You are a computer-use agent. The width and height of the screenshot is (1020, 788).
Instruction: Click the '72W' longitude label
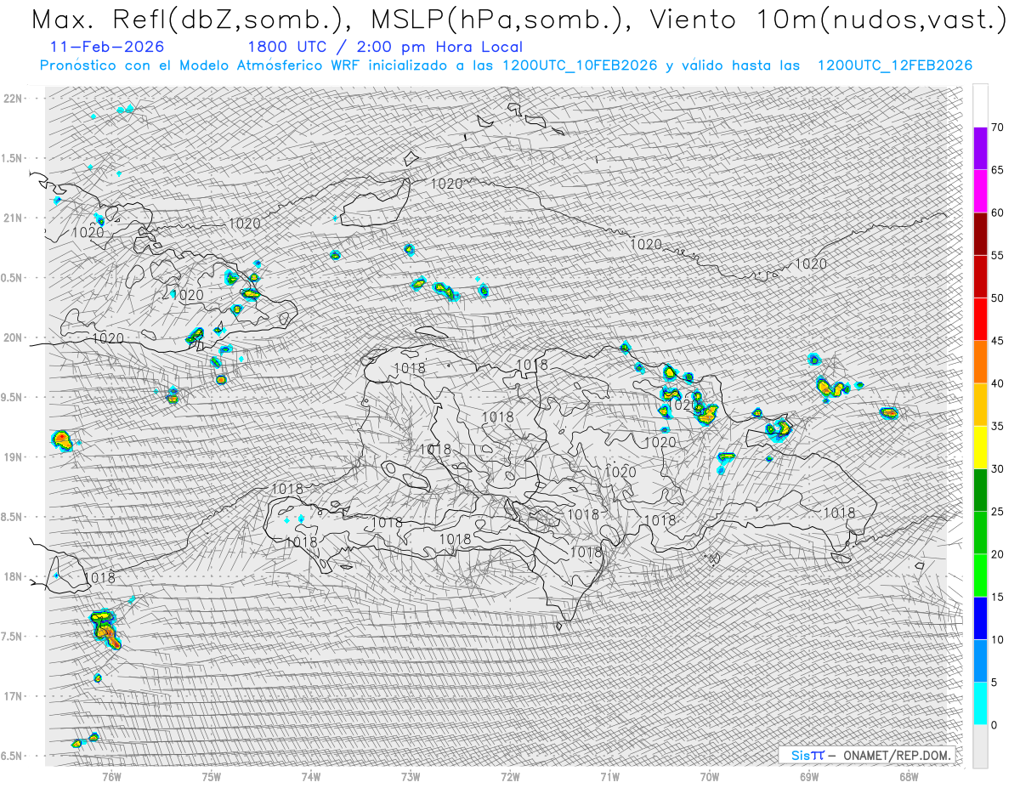510,775
